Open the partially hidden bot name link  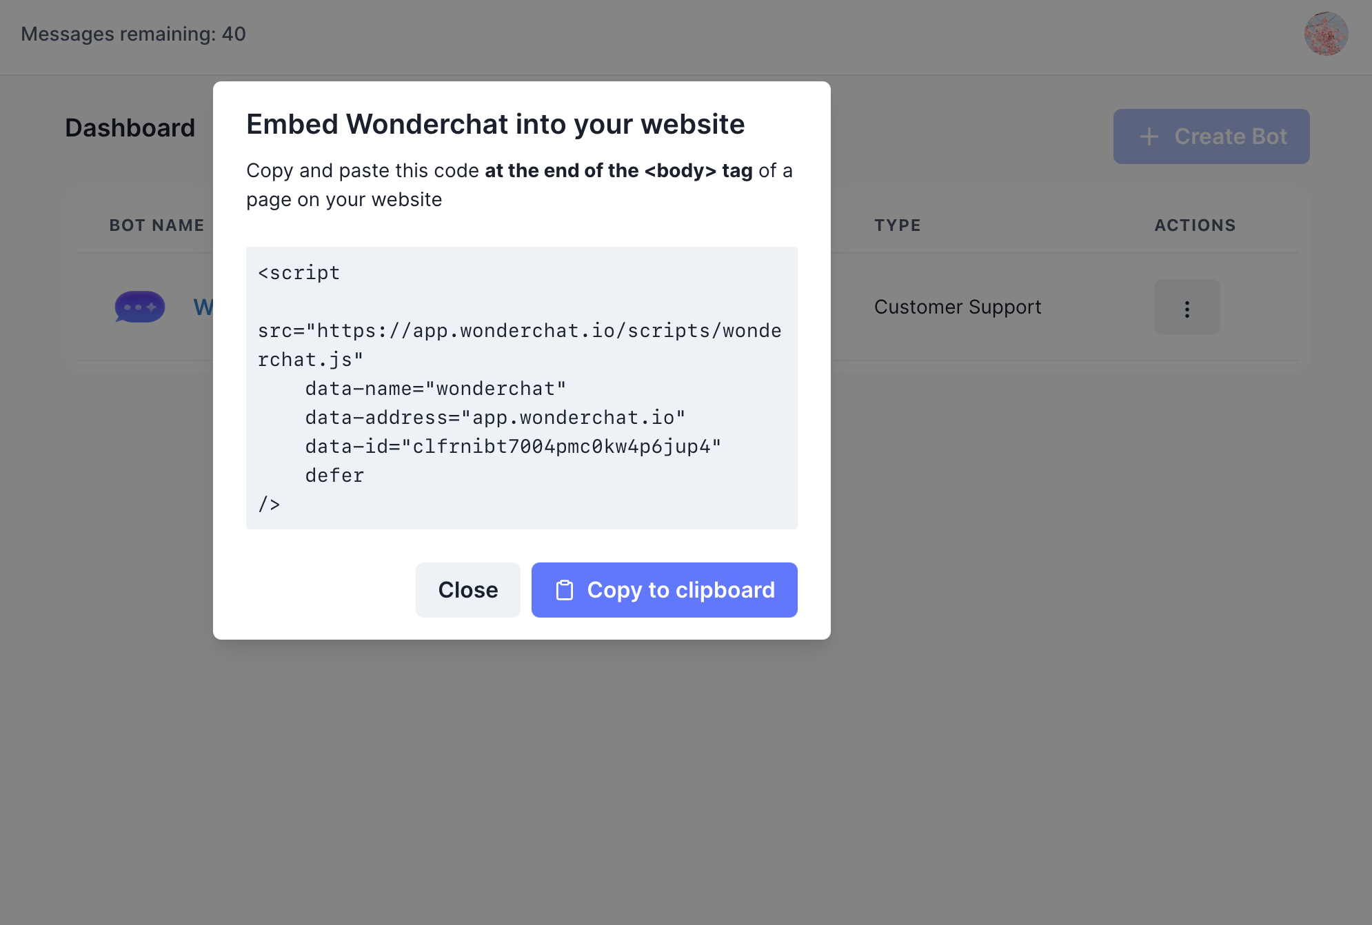pos(203,307)
